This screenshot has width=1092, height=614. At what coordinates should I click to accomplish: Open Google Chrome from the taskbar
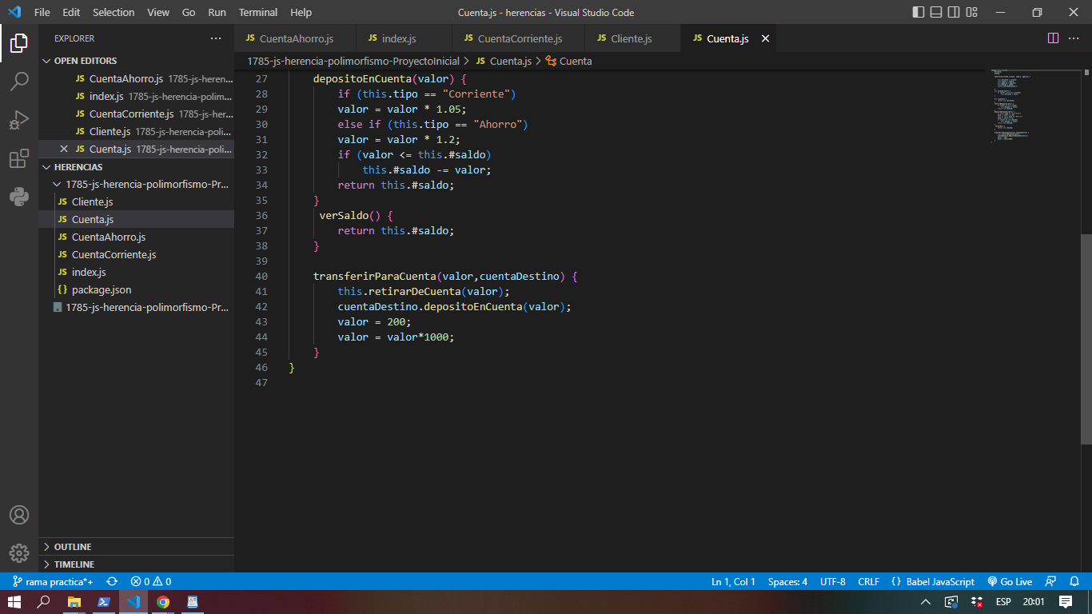click(163, 602)
